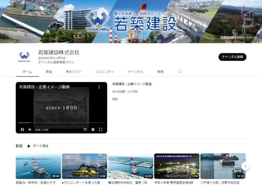Click the play triangle beside すべて再生
The width and height of the screenshot is (262, 185).
coord(29,146)
